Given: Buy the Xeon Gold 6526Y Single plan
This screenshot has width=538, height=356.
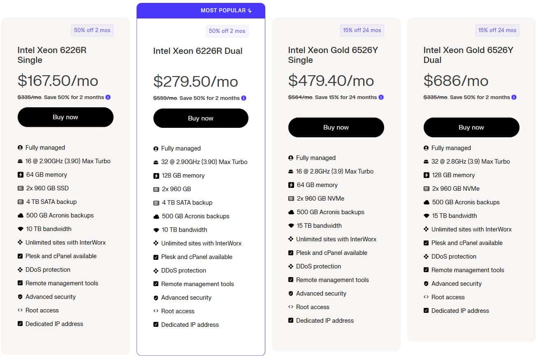Looking at the screenshot, I should 336,127.
